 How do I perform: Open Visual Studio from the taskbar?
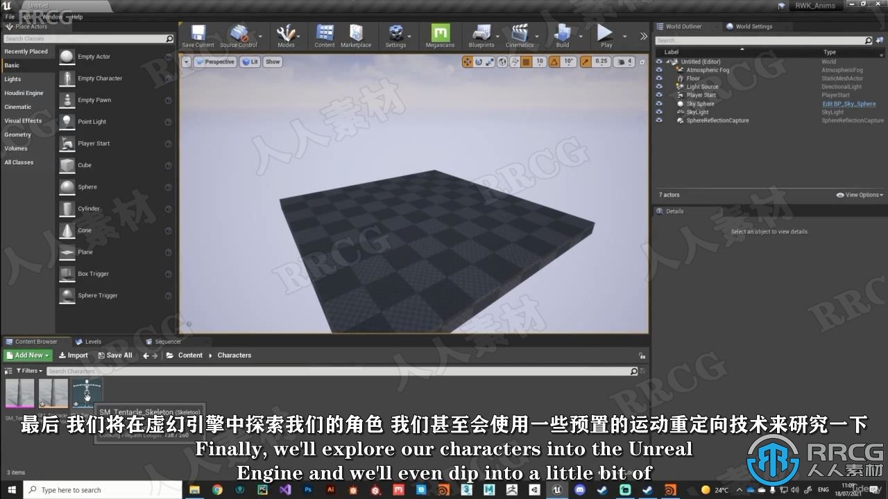pos(285,490)
